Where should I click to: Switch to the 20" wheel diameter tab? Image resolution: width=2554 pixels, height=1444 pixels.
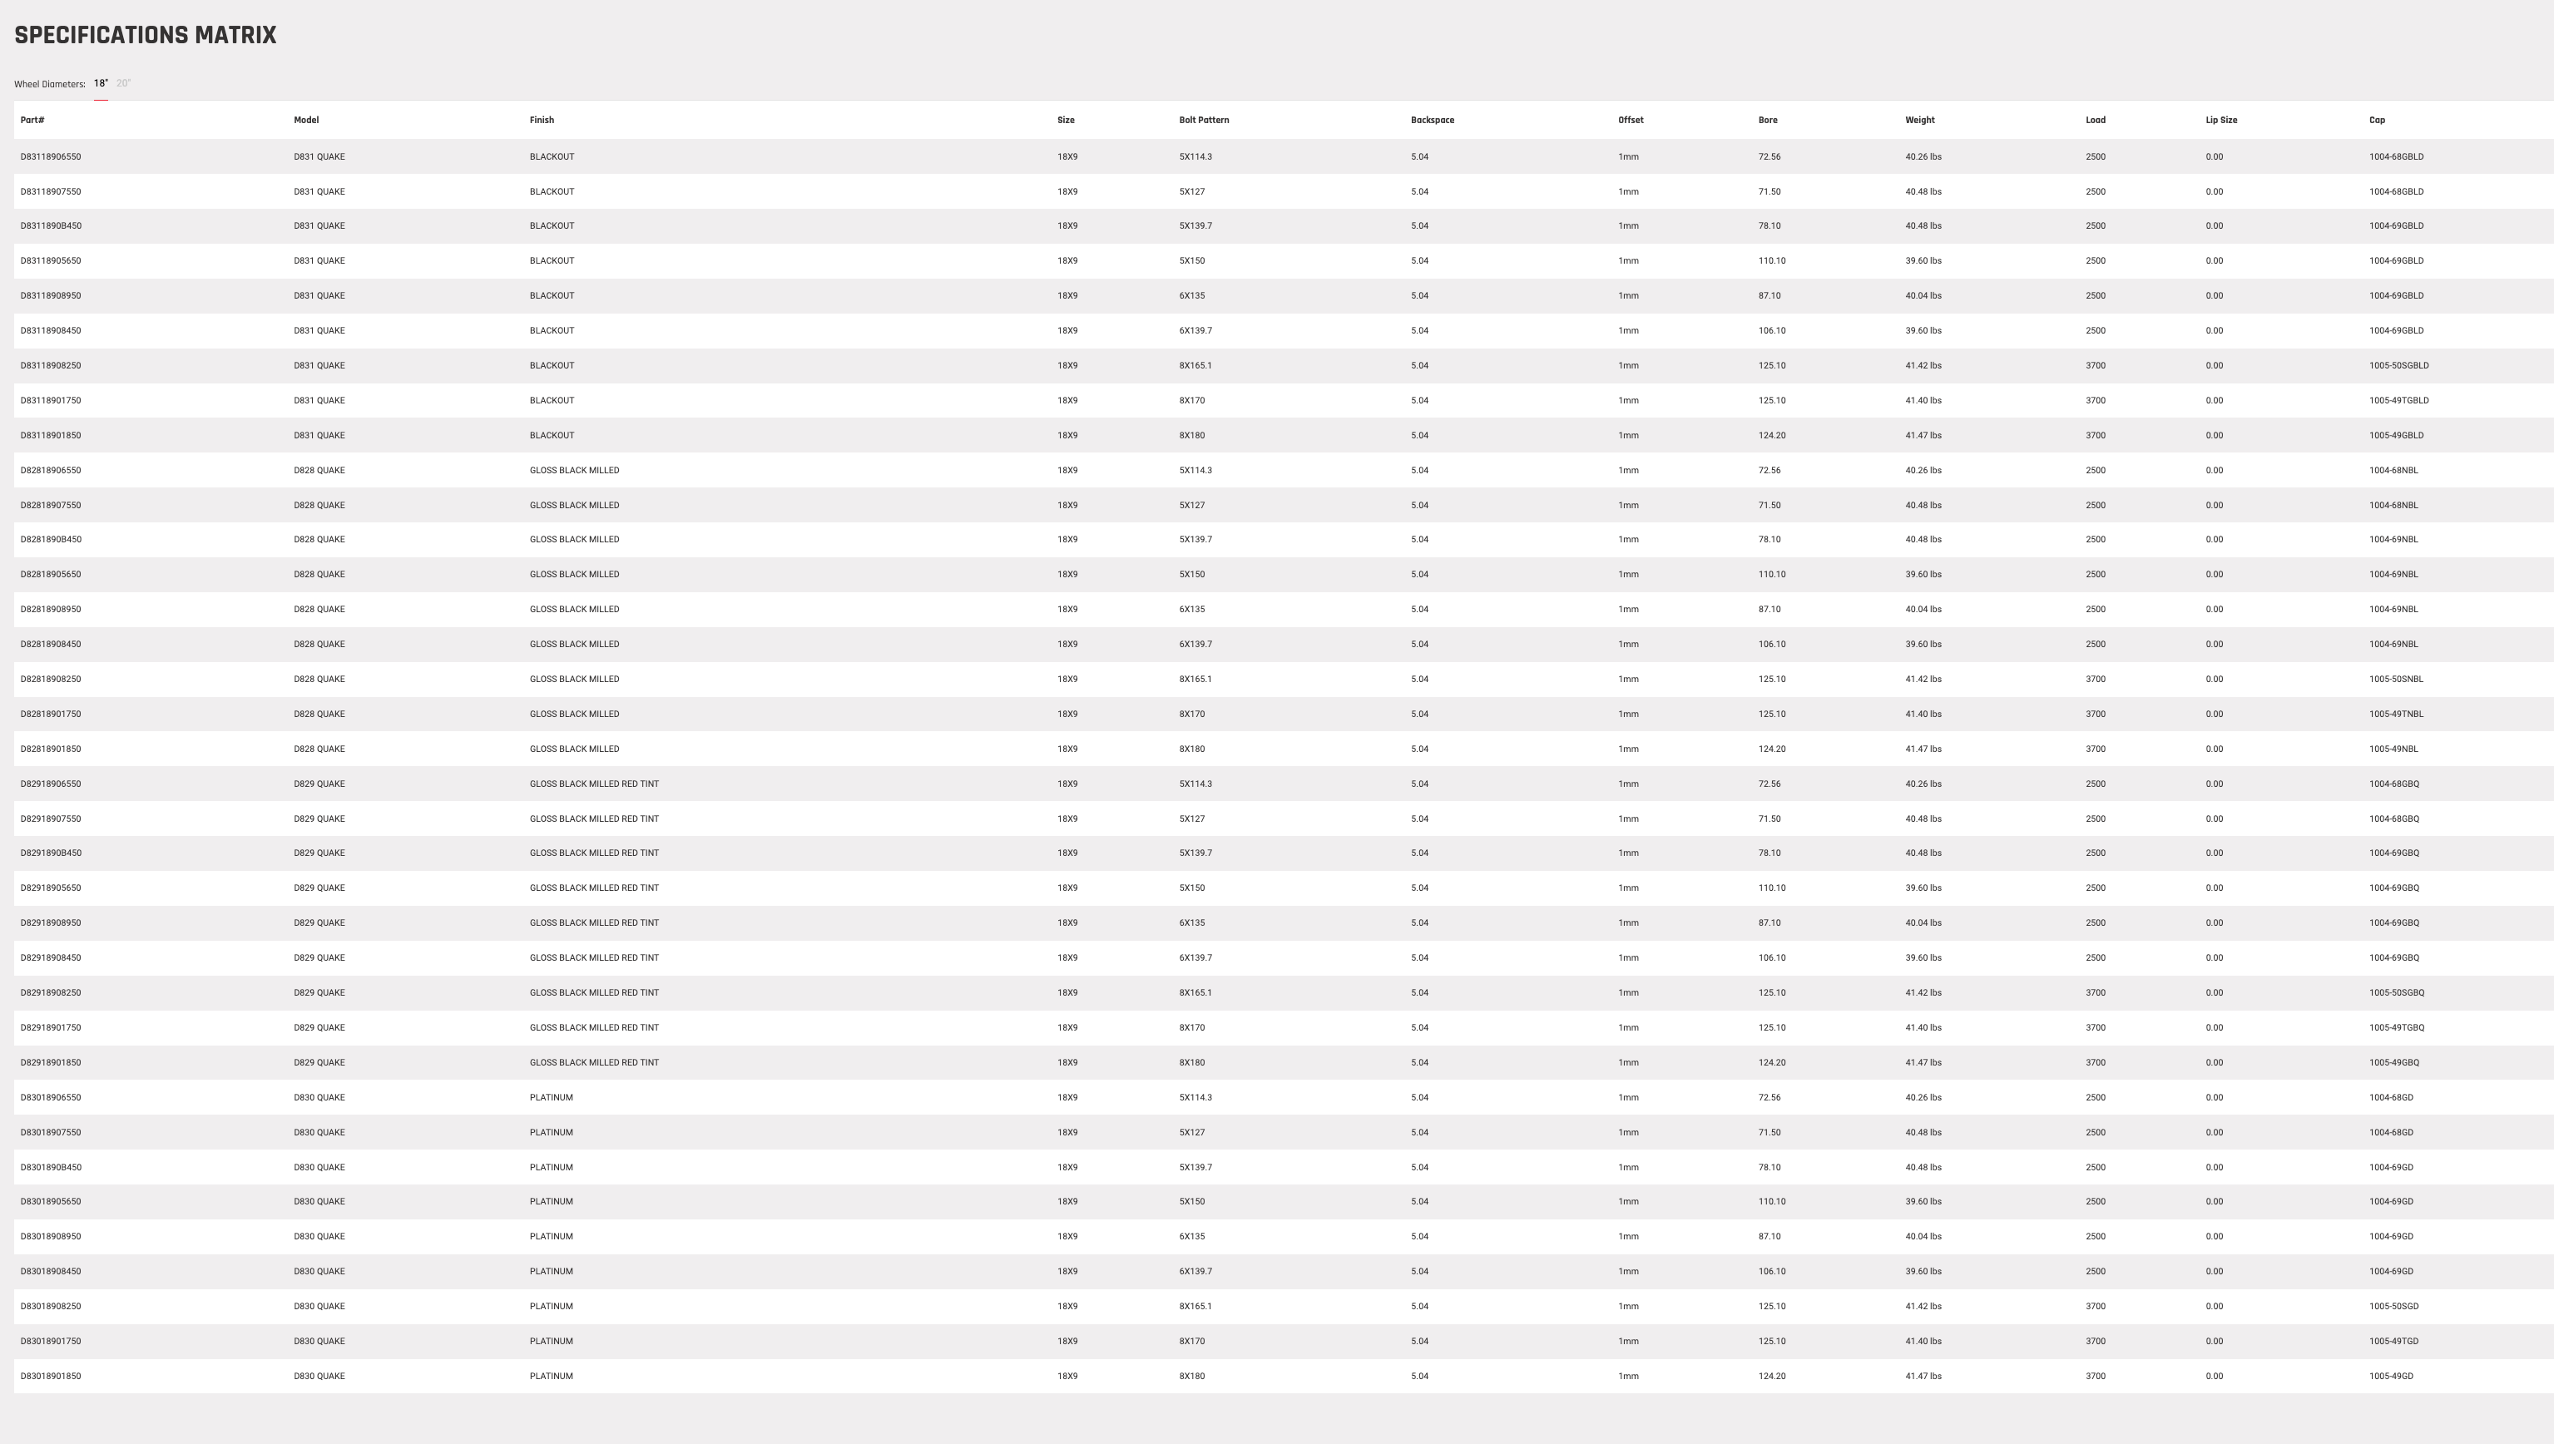(x=123, y=83)
